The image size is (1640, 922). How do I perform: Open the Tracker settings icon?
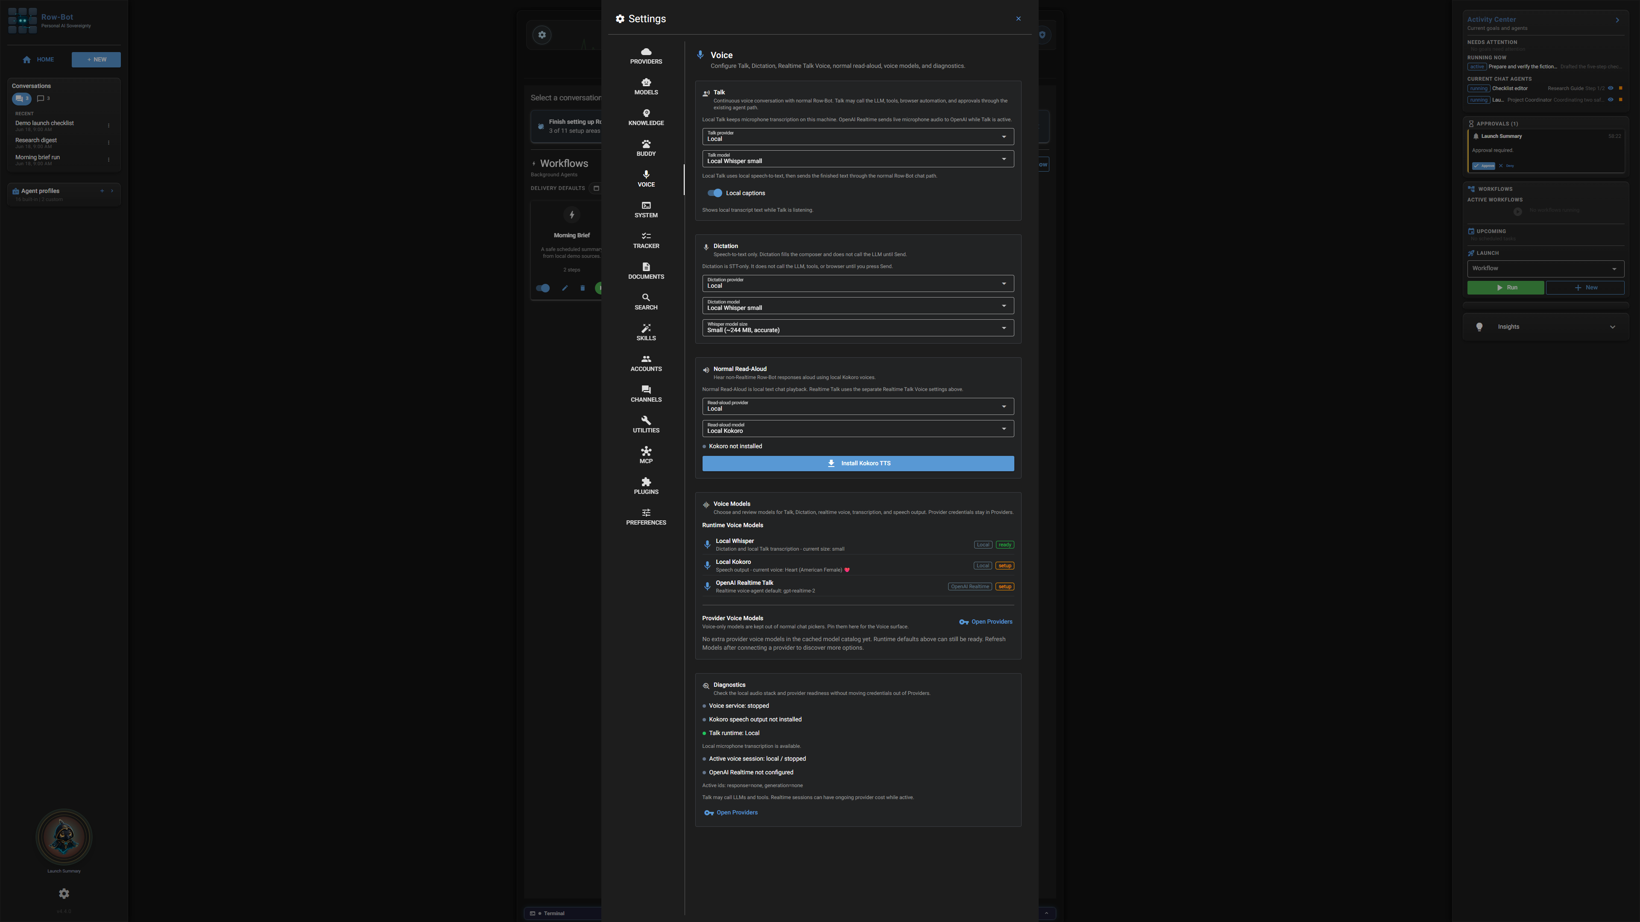(646, 236)
